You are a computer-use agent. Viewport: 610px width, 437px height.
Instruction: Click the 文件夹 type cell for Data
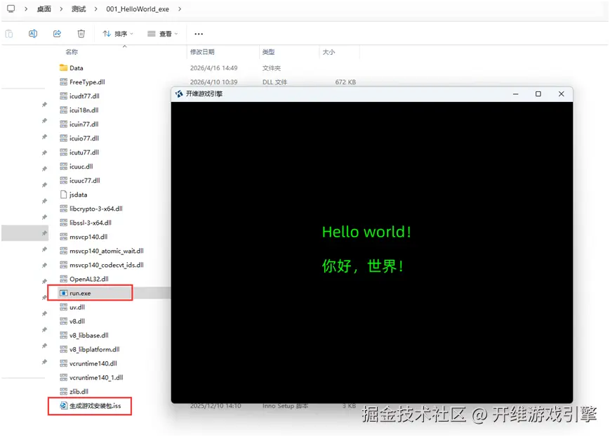click(x=271, y=67)
